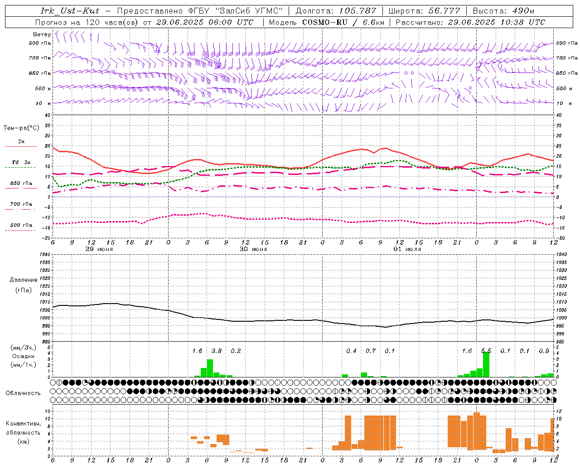Image resolution: width=580 pixels, height=464 pixels.
Task: Click the '850 гПа' temperature legend entry
Action: pos(21,183)
